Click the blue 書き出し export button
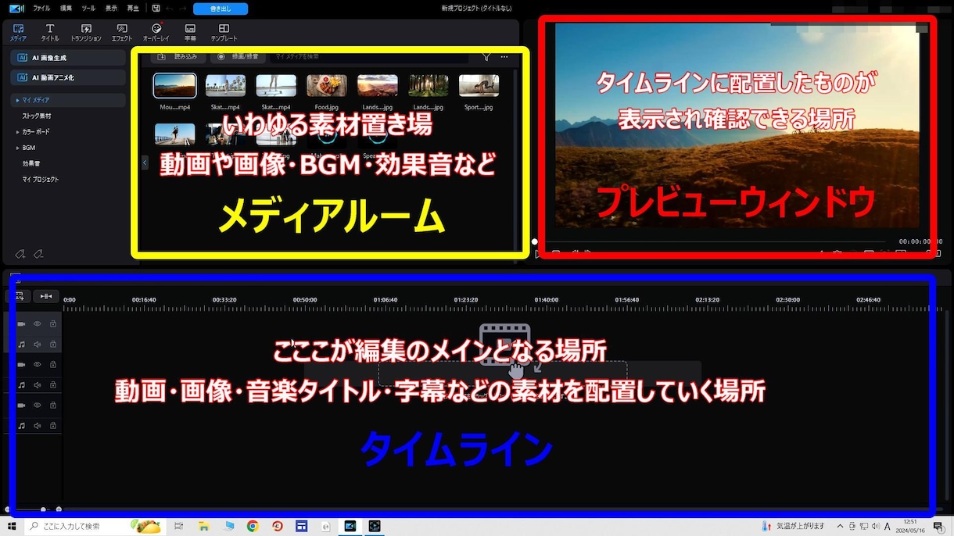The height and width of the screenshot is (536, 954). [220, 9]
